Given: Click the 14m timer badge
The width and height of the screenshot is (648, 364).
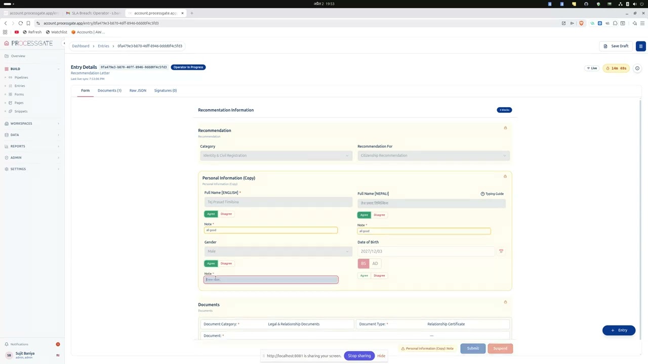Looking at the screenshot, I should click(x=616, y=68).
